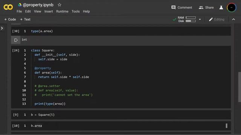Add a new Code cell

point(10,19)
